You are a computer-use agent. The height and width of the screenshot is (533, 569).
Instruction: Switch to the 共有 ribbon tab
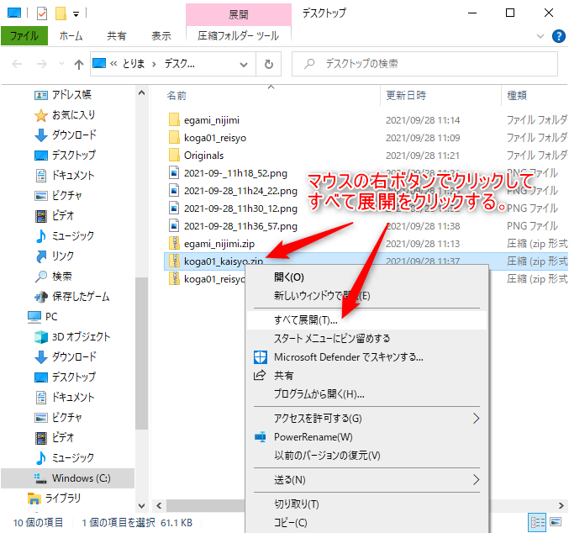tap(117, 36)
